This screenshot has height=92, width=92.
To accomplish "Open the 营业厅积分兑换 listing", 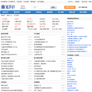I will (6, 37).
